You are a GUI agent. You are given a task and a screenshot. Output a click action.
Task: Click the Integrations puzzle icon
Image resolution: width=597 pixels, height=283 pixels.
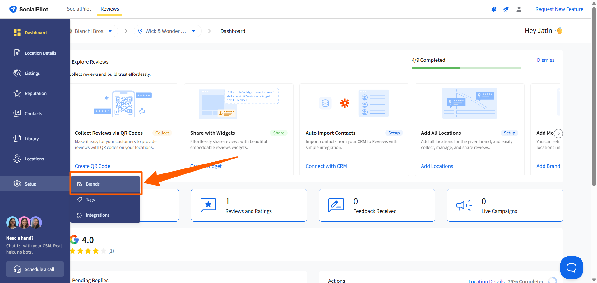(80, 215)
